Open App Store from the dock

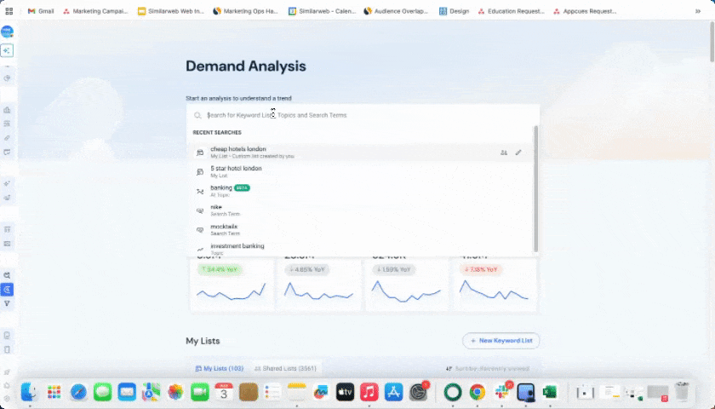pyautogui.click(x=393, y=392)
